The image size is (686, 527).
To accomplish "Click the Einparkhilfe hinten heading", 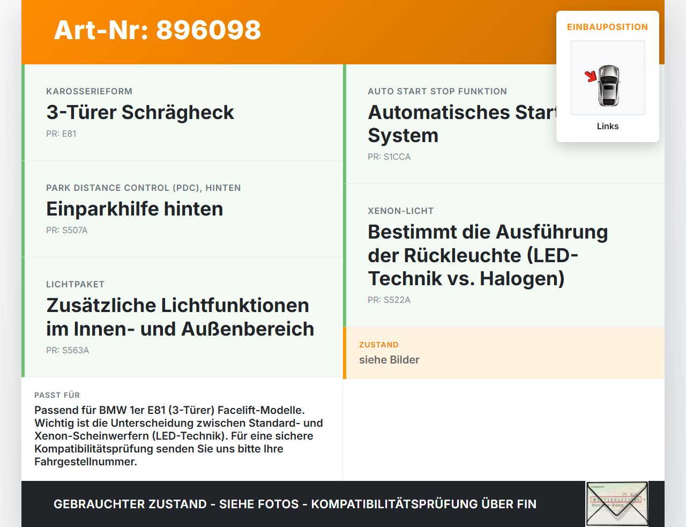I will coord(135,209).
